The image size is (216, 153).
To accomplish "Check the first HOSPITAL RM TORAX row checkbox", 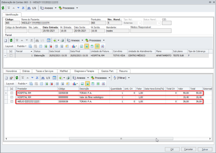I will coord(12,93).
